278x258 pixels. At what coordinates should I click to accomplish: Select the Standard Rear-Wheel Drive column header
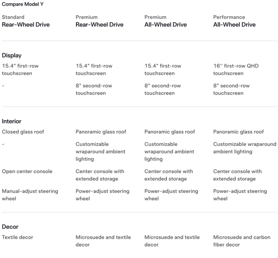[x=25, y=21]
